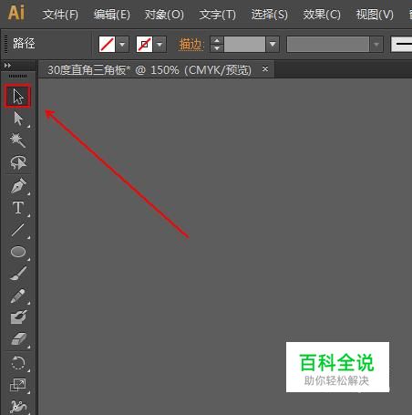
Task: Open the fill color dropdown arrow
Action: (x=122, y=45)
